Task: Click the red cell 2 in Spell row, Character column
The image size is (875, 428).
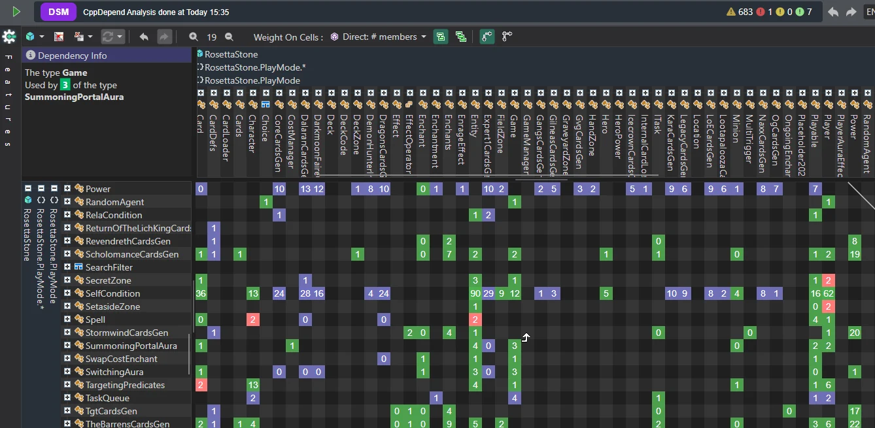Action: click(253, 320)
